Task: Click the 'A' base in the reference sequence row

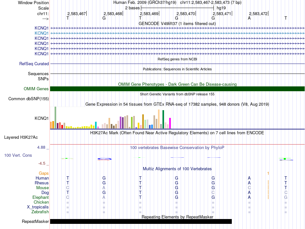Action: (x=249, y=18)
